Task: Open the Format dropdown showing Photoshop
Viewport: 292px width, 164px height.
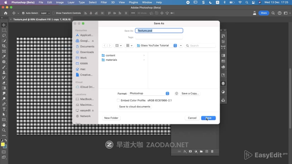Action: click(149, 93)
